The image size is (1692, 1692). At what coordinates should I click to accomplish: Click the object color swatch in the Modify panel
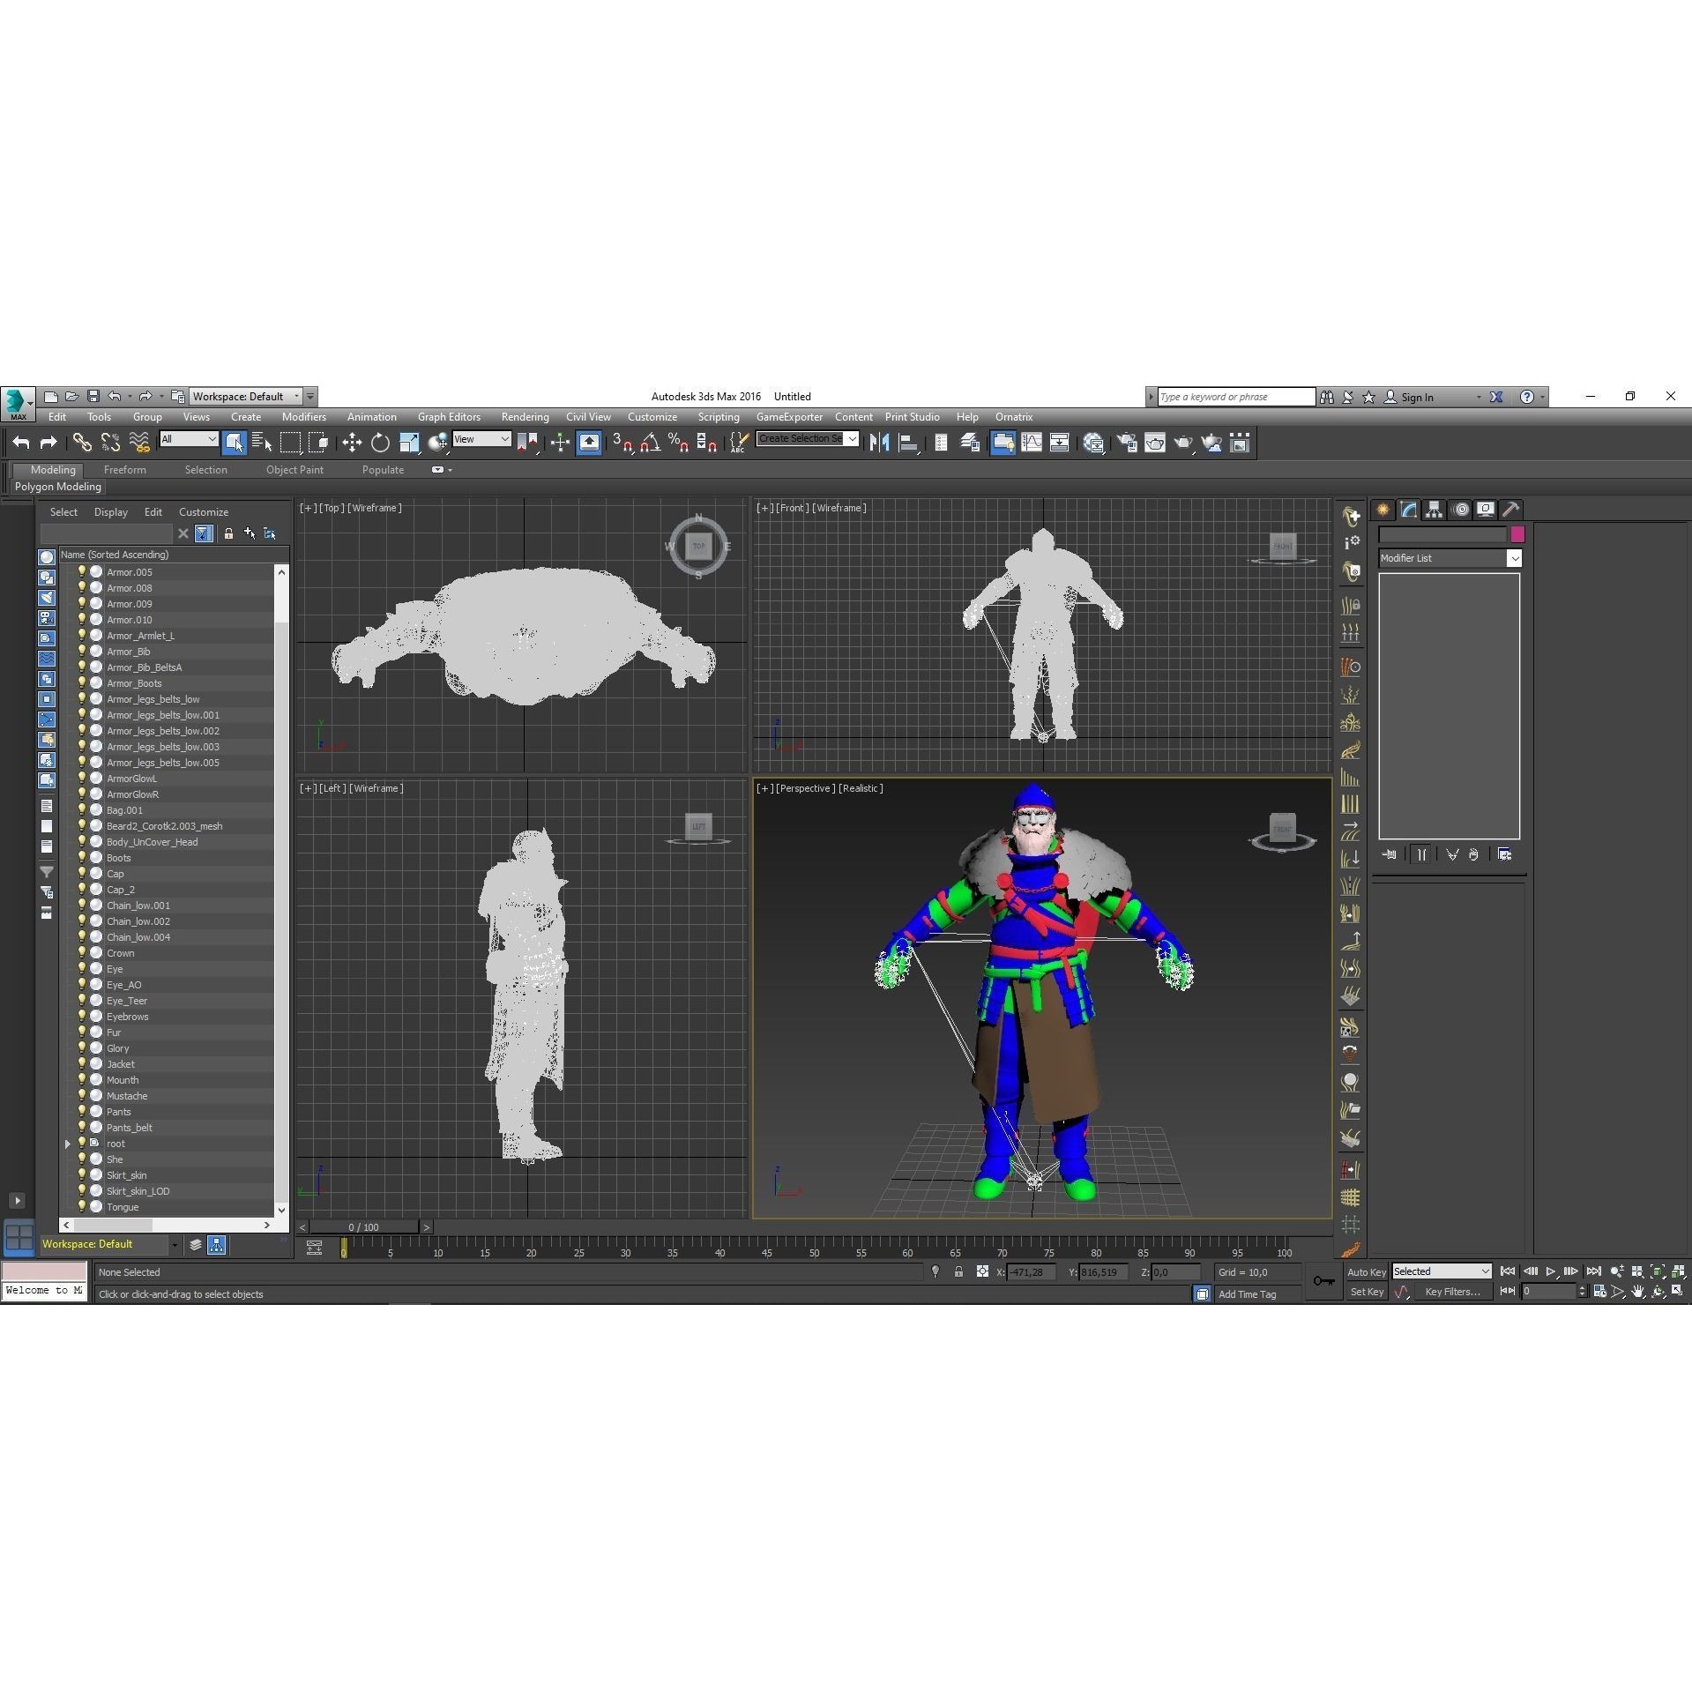tap(1517, 534)
